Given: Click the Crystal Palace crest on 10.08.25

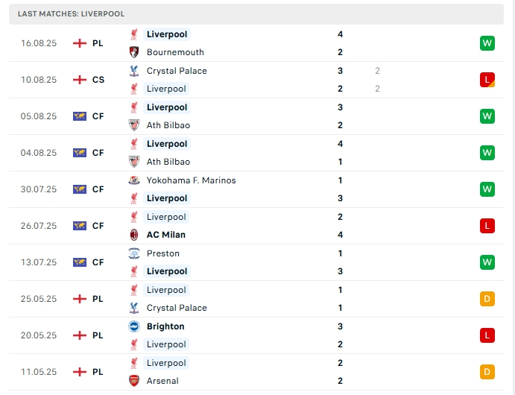Looking at the screenshot, I should [134, 71].
